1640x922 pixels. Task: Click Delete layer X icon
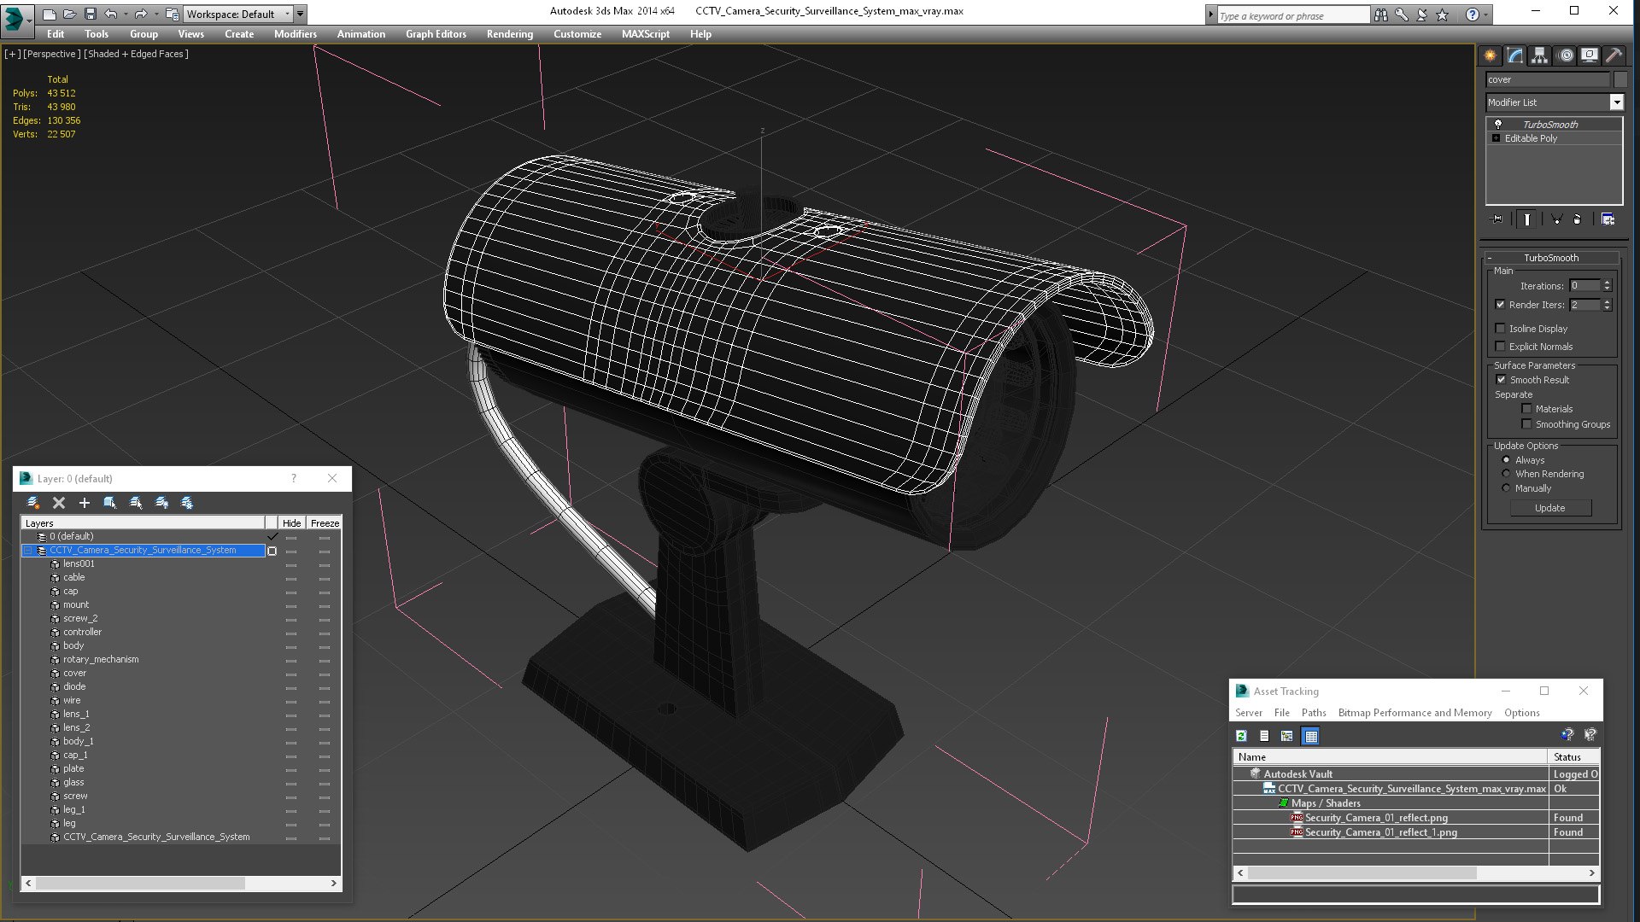point(59,503)
